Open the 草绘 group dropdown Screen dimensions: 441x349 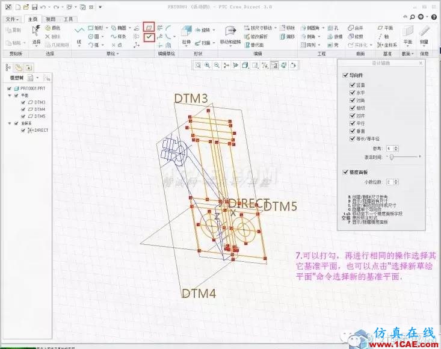click(x=113, y=54)
